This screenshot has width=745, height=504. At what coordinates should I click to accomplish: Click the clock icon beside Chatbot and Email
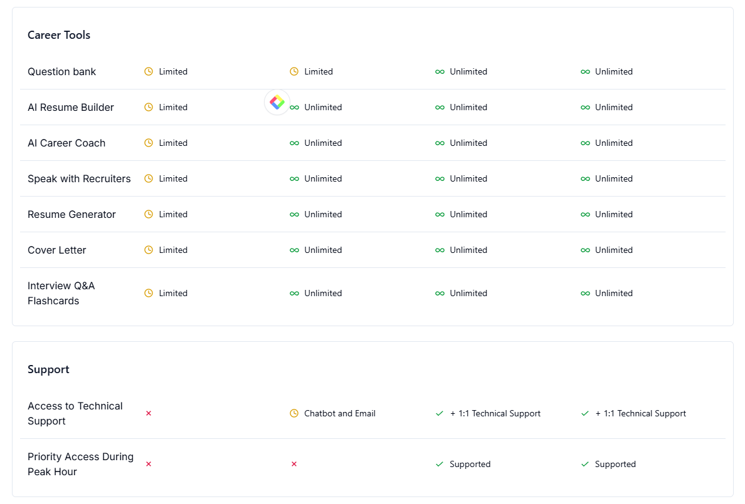(x=294, y=413)
